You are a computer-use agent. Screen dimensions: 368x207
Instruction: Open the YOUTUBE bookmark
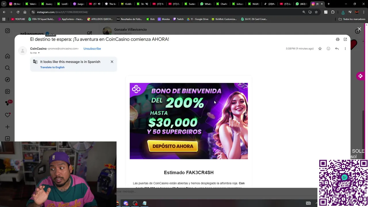coord(18,19)
